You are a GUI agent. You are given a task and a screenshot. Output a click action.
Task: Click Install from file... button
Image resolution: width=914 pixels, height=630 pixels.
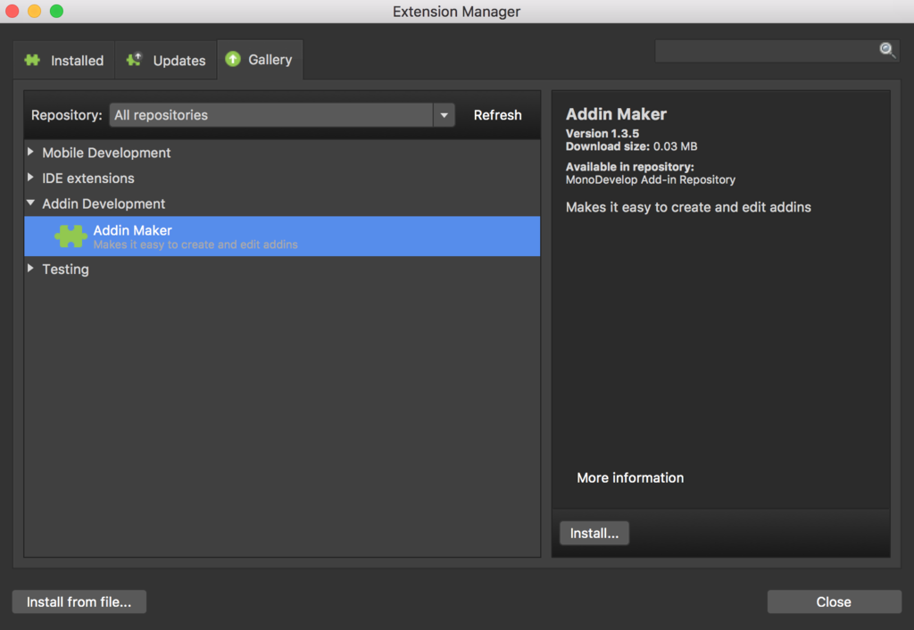[79, 601]
